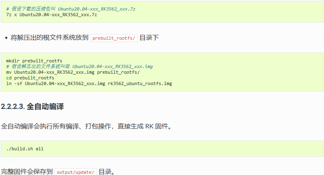The width and height of the screenshot is (324, 175).
Task: Click the paragraph describing 全自动编译会执行所有编译
Action: click(x=86, y=126)
